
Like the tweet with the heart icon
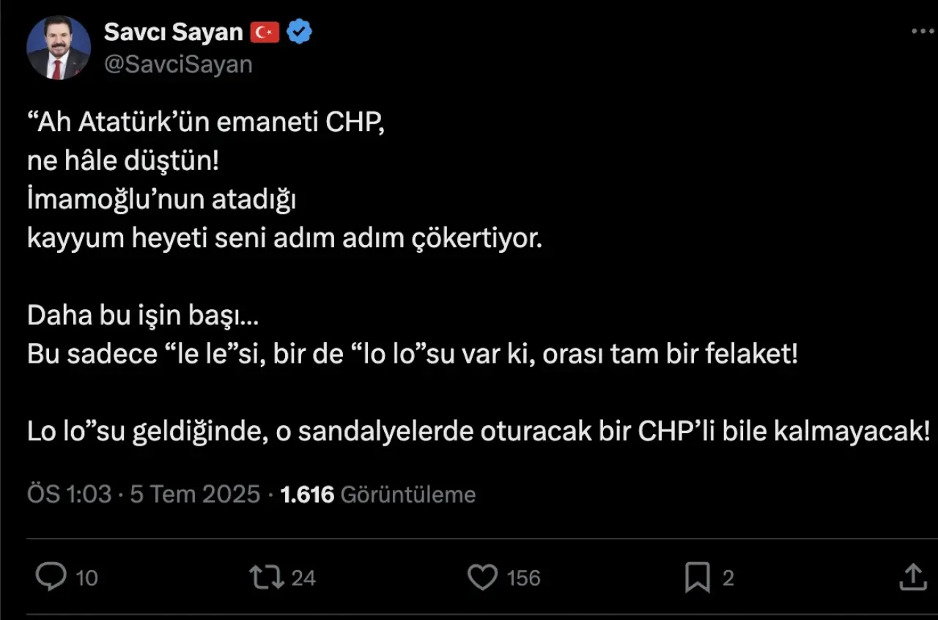click(482, 577)
